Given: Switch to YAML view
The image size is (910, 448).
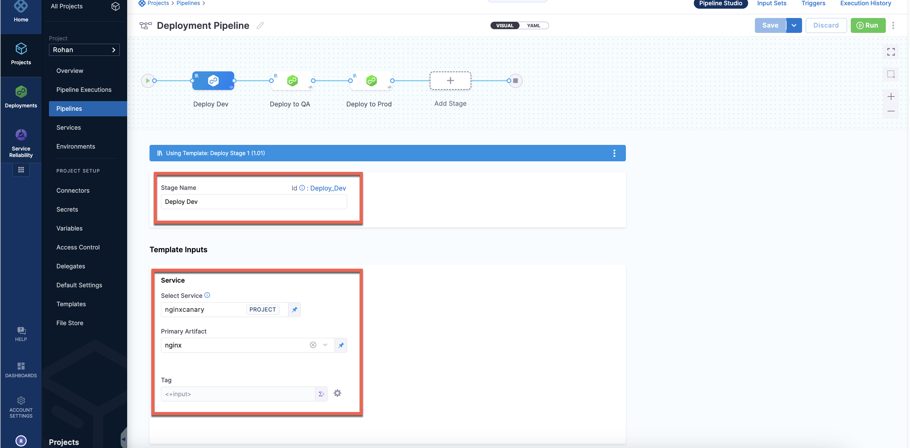Looking at the screenshot, I should coord(533,25).
